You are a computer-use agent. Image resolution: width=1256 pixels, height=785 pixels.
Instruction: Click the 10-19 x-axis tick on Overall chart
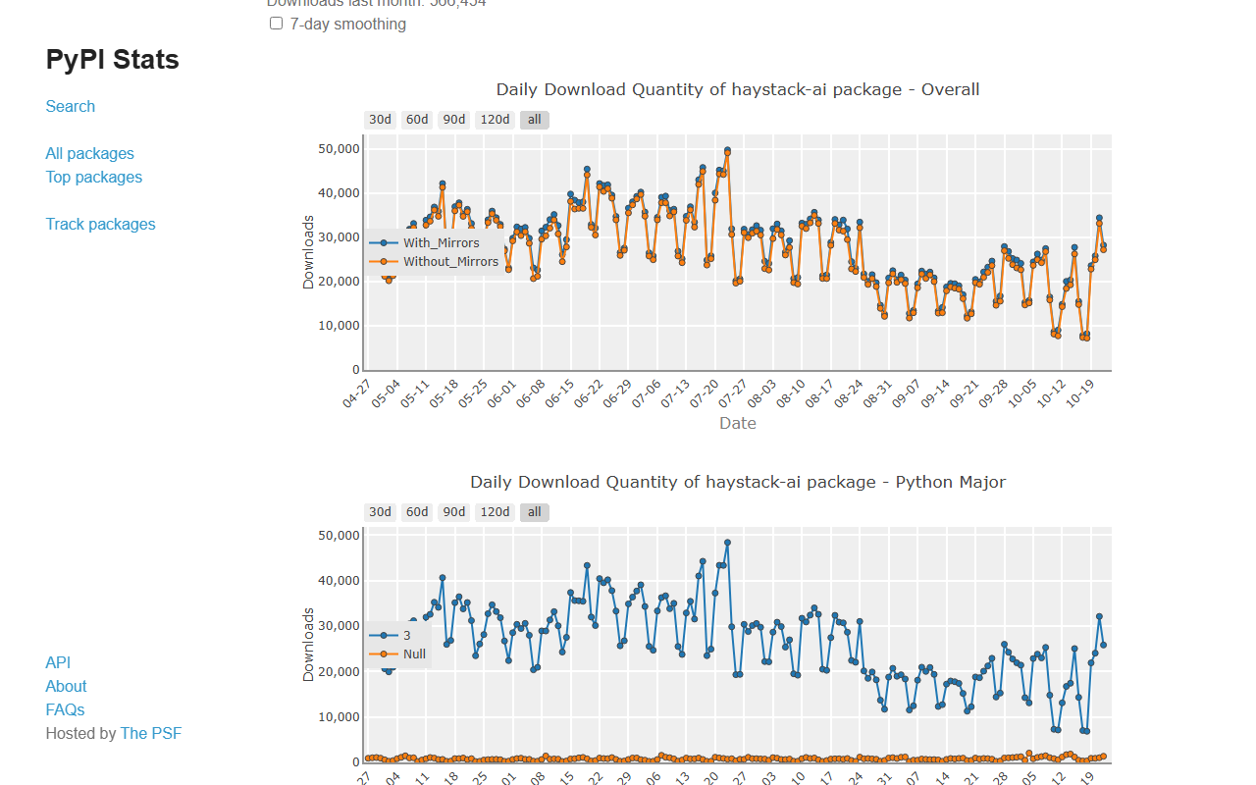(x=1079, y=394)
